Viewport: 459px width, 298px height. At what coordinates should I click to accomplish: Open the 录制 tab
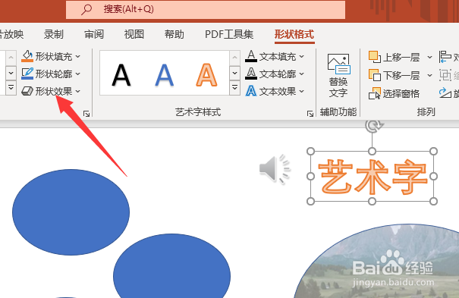pos(54,35)
